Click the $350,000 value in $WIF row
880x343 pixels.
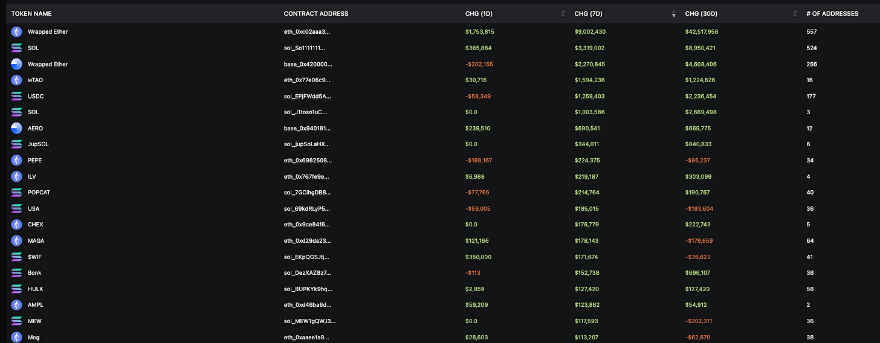tap(478, 257)
